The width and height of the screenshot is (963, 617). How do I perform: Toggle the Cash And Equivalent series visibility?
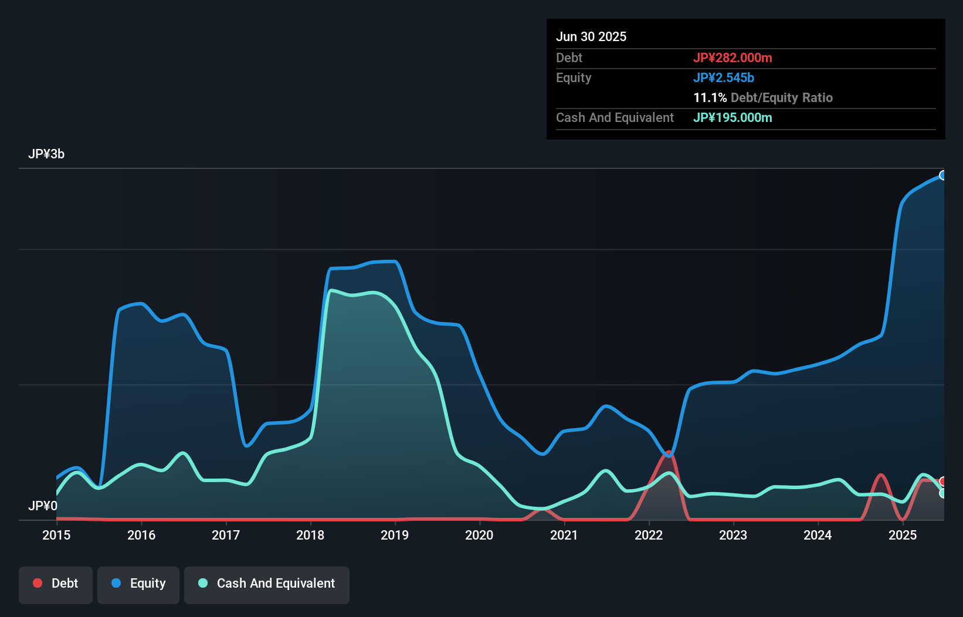point(266,584)
